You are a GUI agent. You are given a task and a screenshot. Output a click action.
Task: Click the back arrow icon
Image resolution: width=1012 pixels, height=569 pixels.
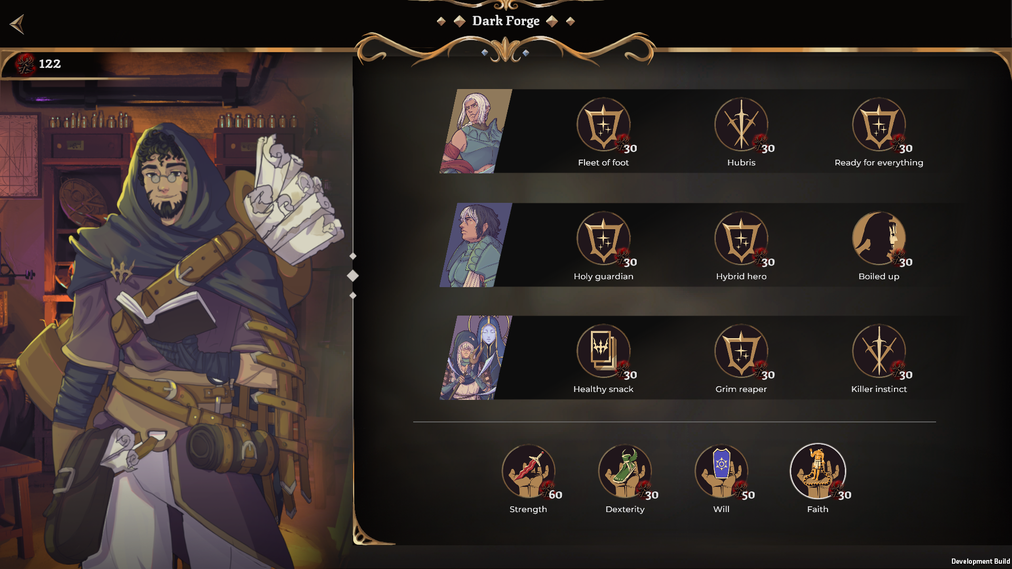click(x=17, y=24)
